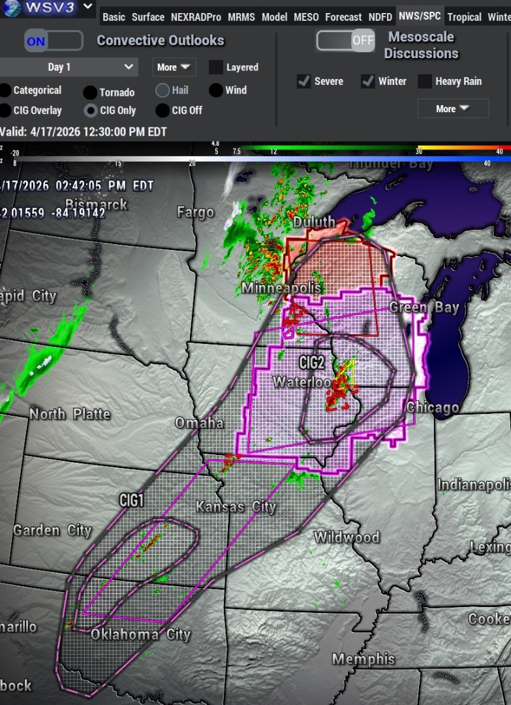Open the Day 1 outlook dropdown

tap(68, 67)
